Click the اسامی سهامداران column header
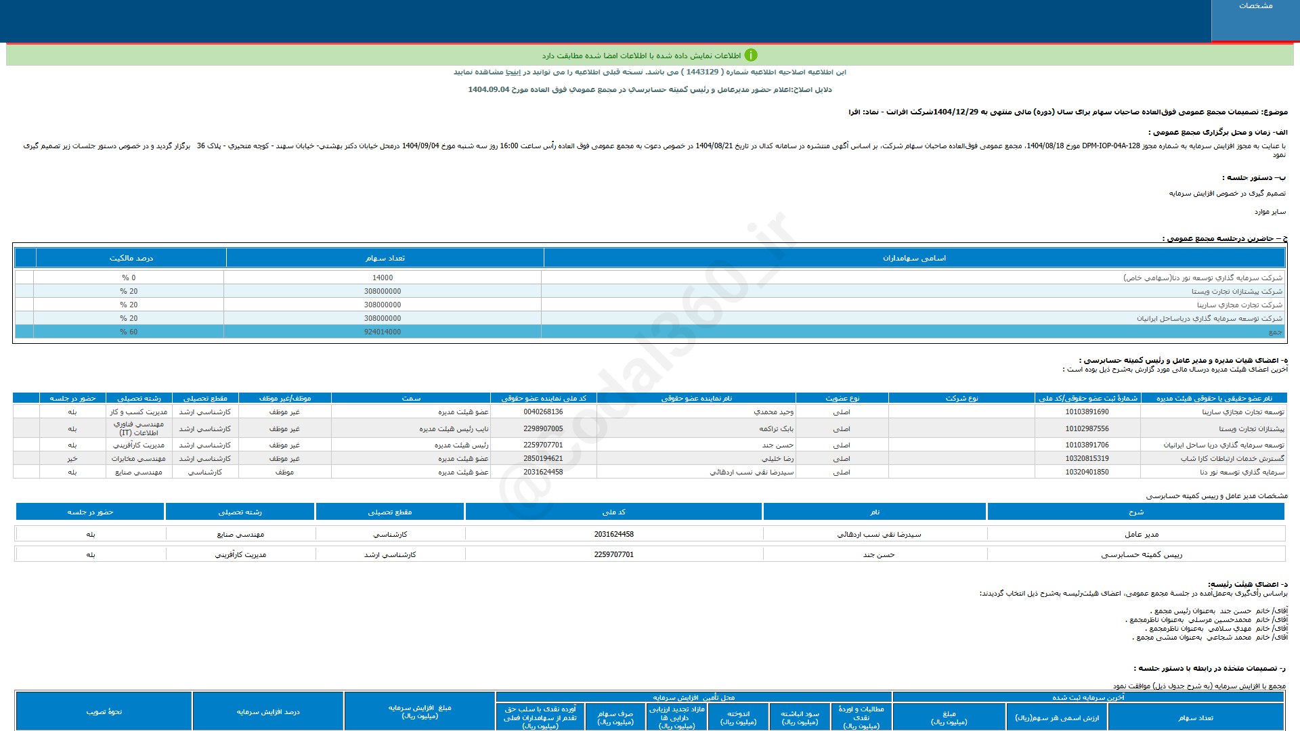Viewport: 1300px width, 731px height. (x=914, y=258)
